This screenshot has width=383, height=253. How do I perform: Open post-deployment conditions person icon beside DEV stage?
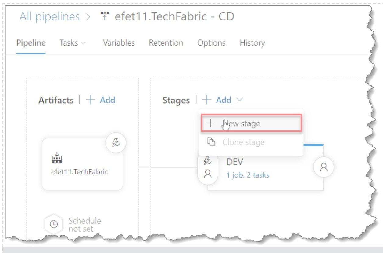click(324, 167)
